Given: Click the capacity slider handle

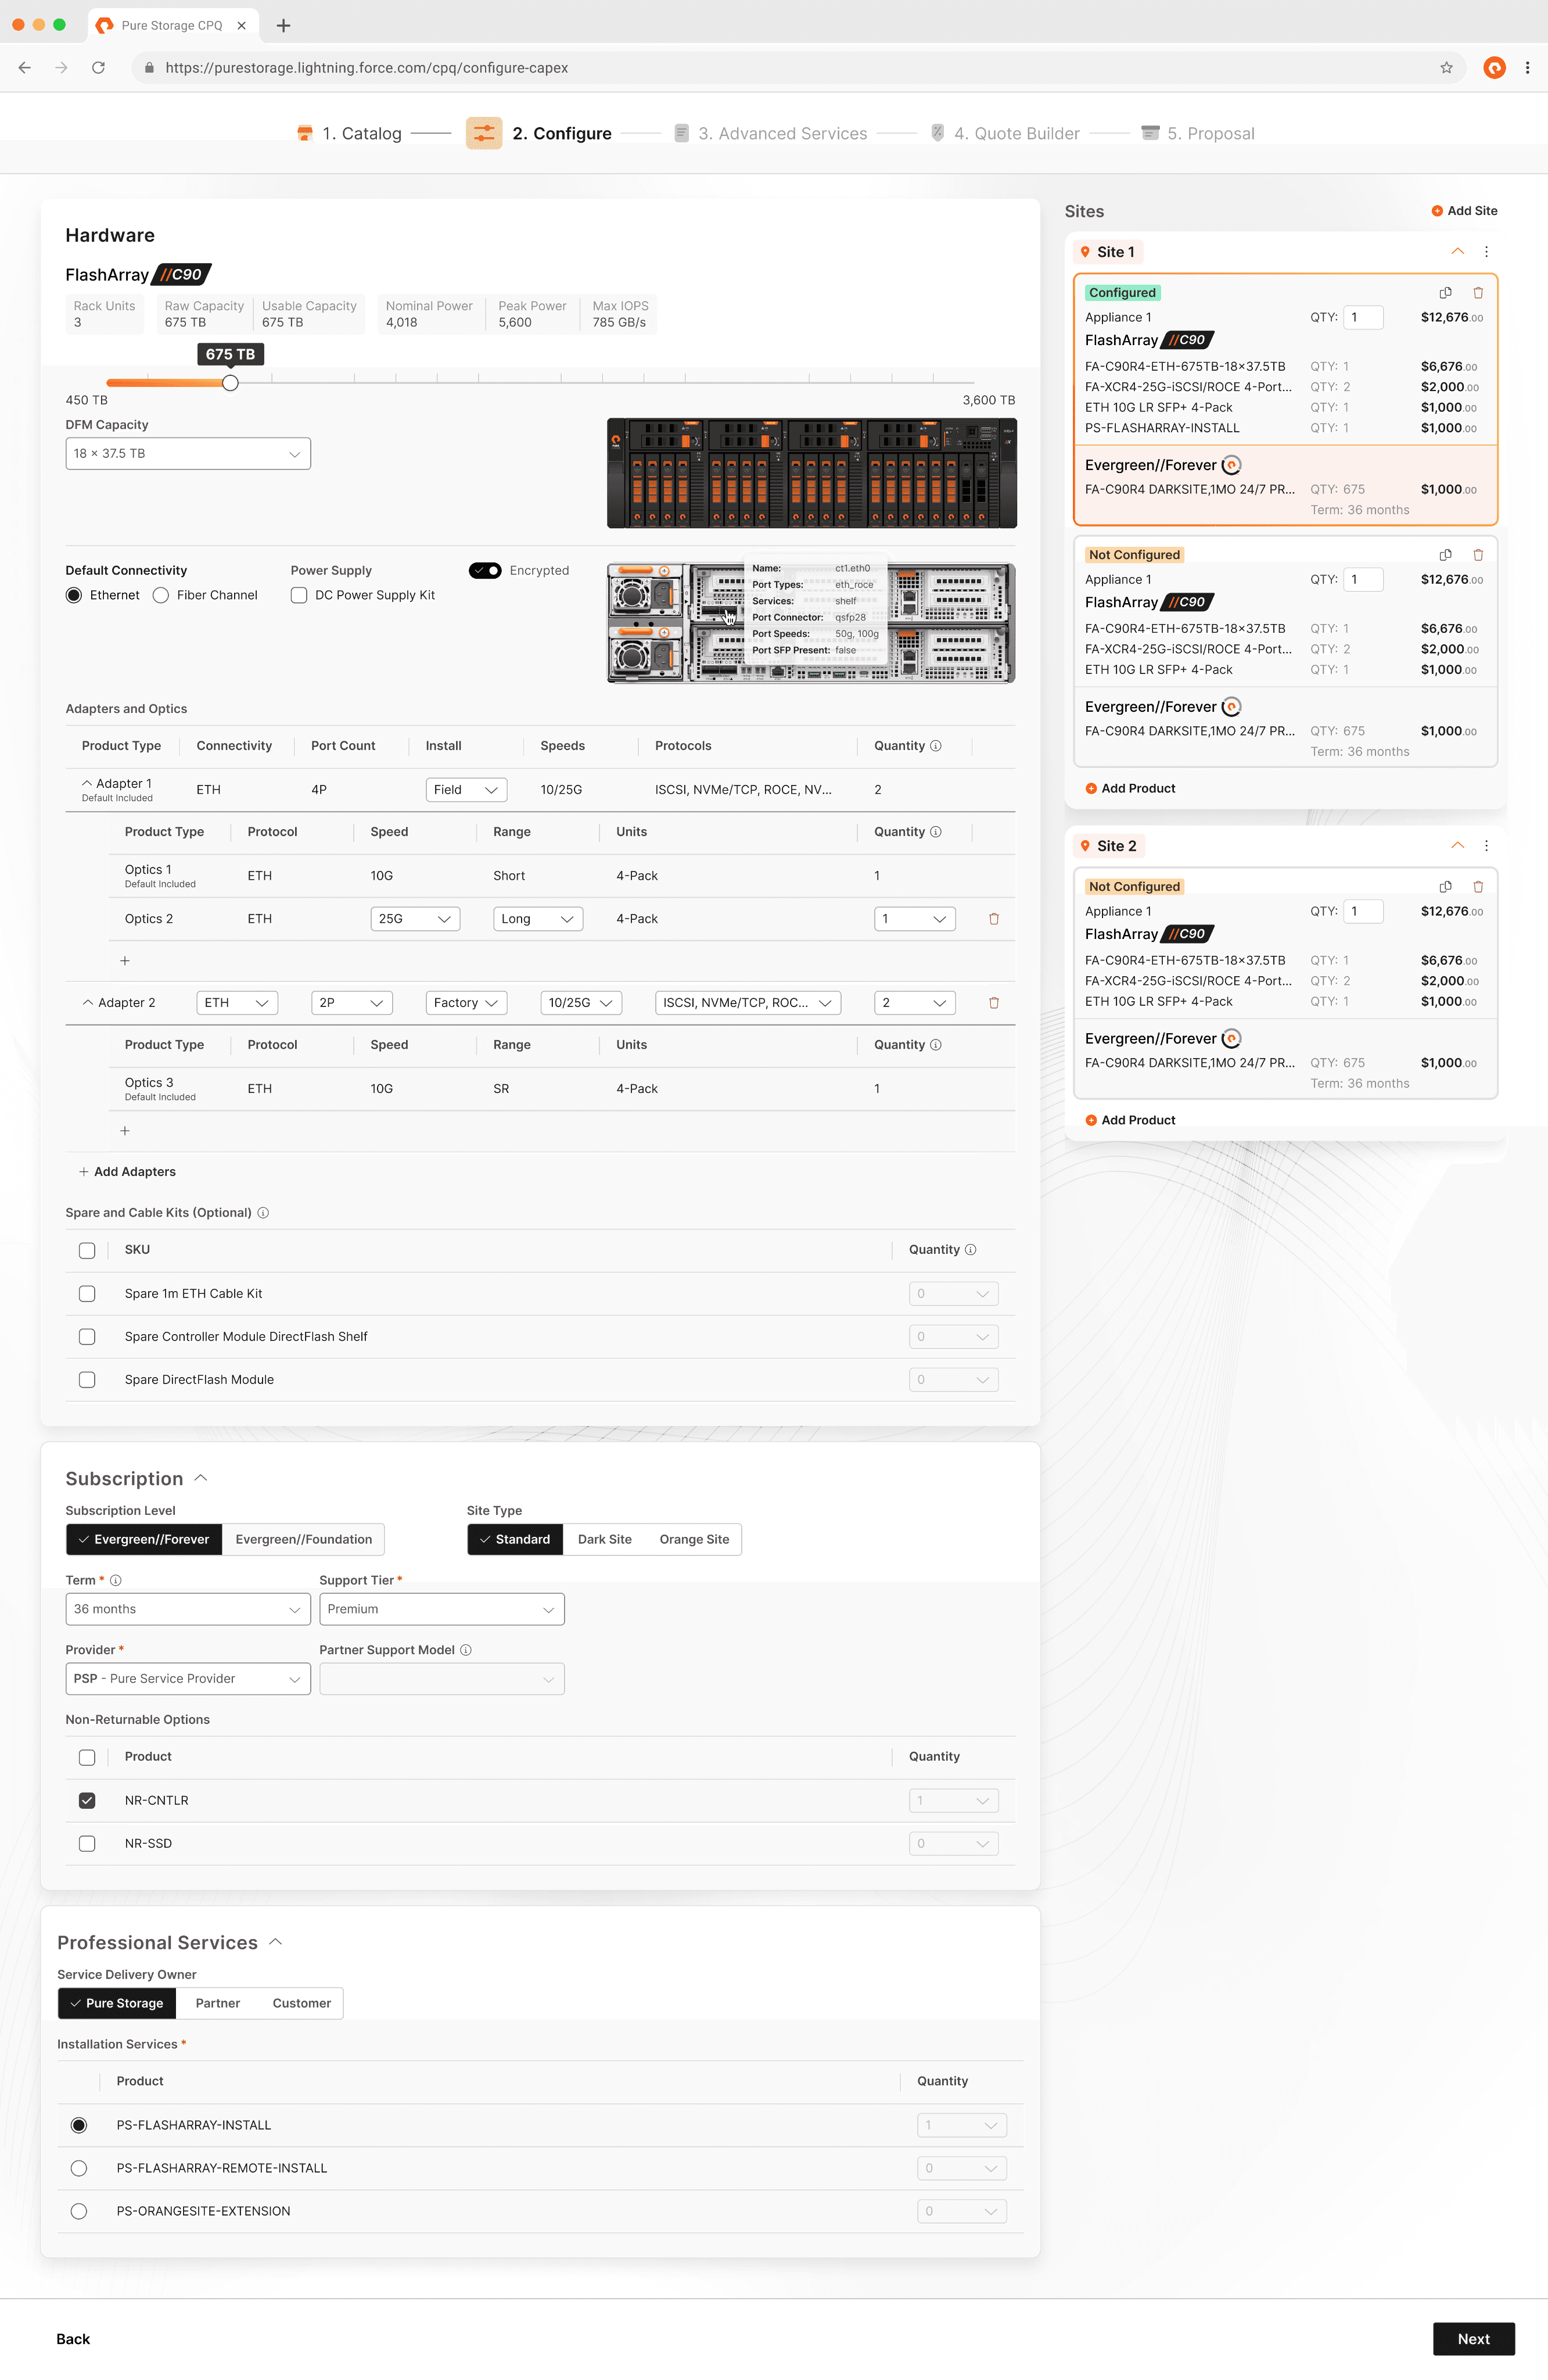Looking at the screenshot, I should pyautogui.click(x=231, y=383).
